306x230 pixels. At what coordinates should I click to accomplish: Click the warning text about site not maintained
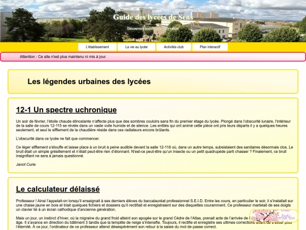tap(63, 57)
